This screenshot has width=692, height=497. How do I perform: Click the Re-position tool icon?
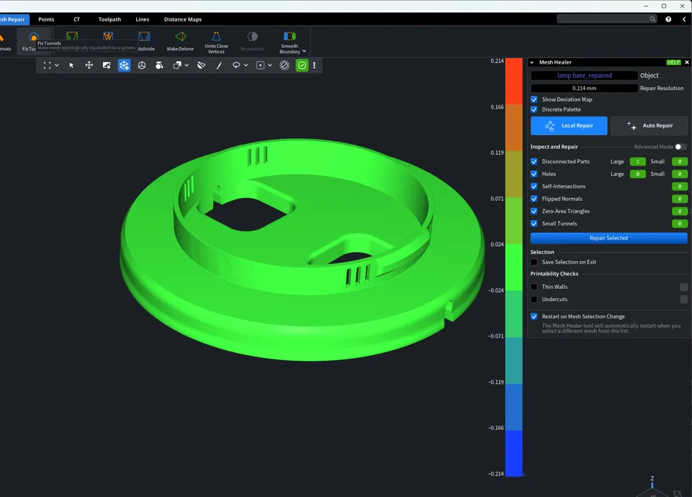click(x=253, y=37)
